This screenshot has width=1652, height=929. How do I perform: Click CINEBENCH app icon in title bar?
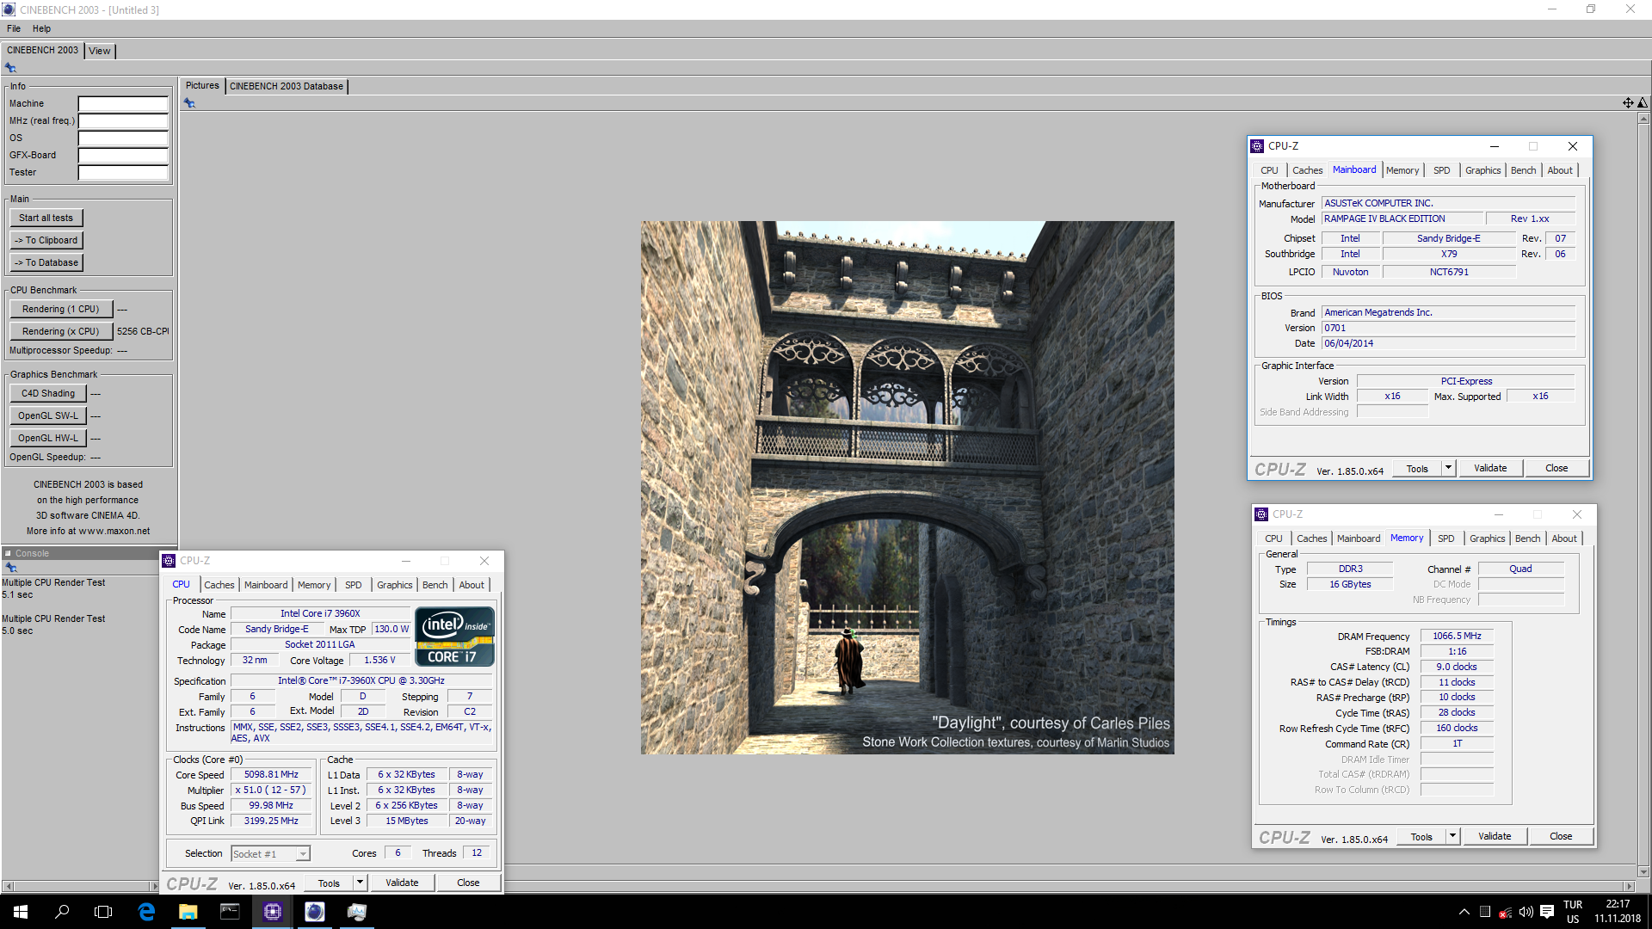point(9,9)
